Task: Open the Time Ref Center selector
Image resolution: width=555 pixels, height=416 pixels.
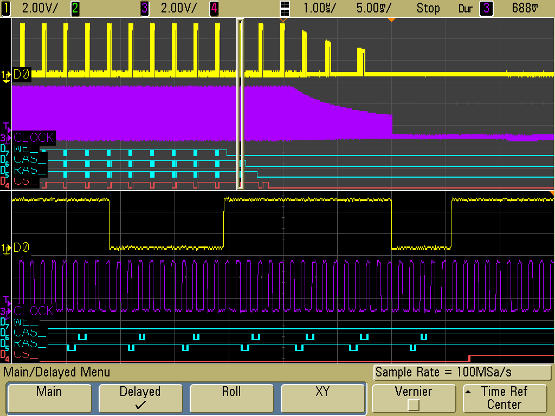Action: [x=504, y=398]
